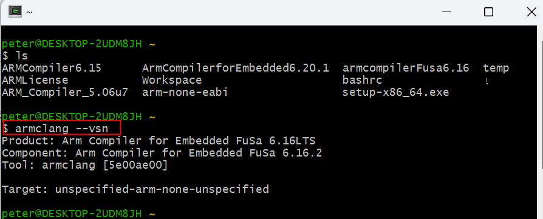Click the "Target: unspecified-arm-none-unspecified" line
The width and height of the screenshot is (543, 219).
click(135, 189)
